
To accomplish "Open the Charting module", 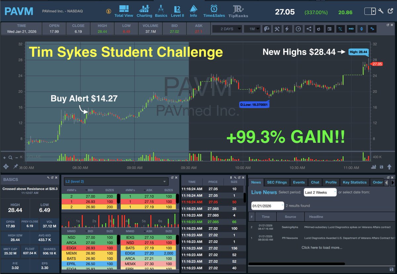I will coord(144,11).
